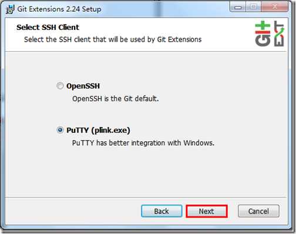Screen dimensions: 296x234
Task: Click the bold OpenSSH option label
Action: (x=83, y=86)
